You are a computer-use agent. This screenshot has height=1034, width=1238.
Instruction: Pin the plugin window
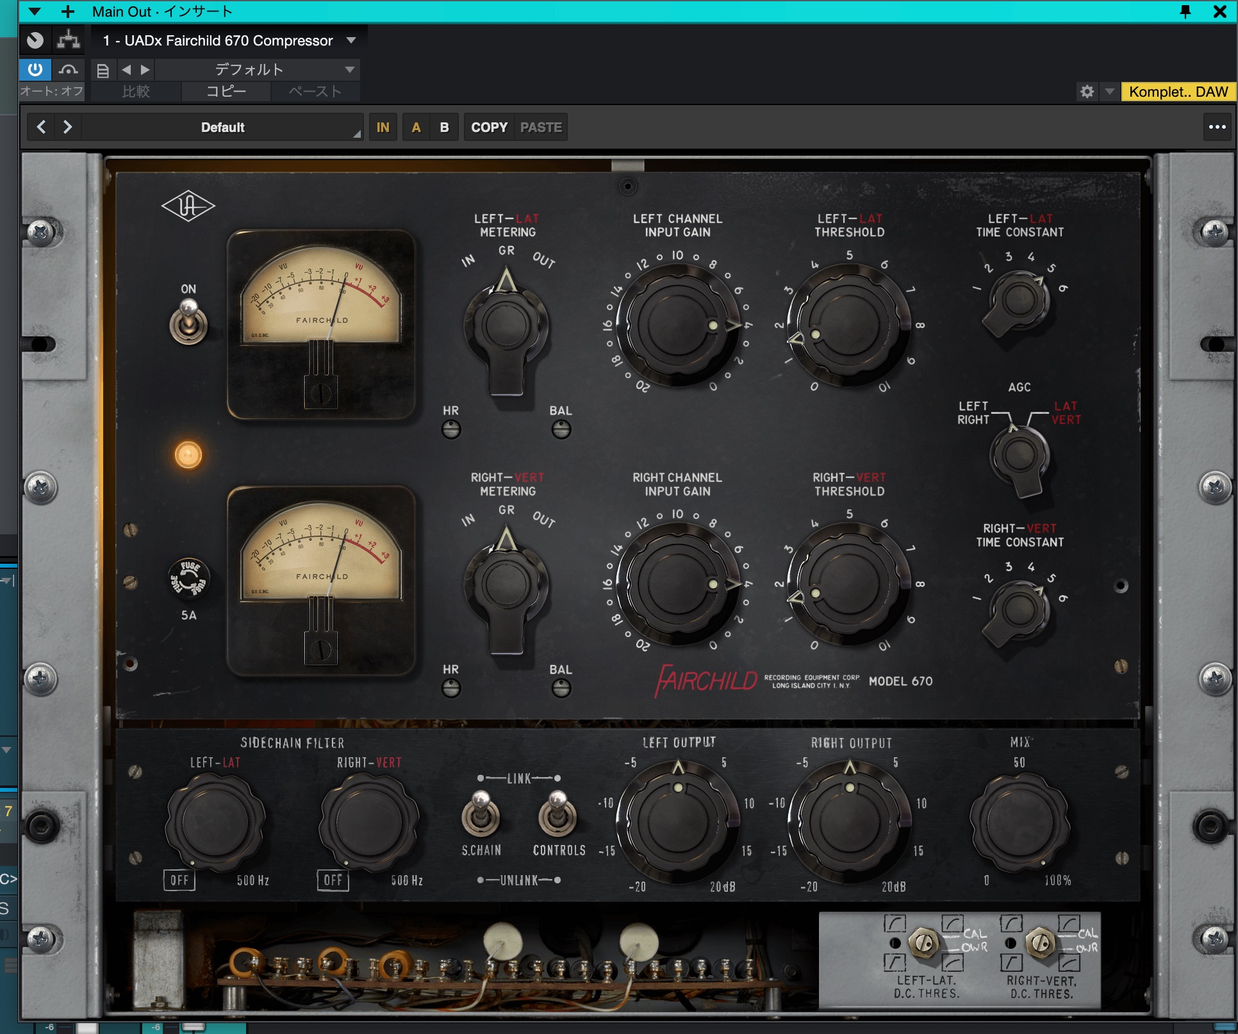1185,11
